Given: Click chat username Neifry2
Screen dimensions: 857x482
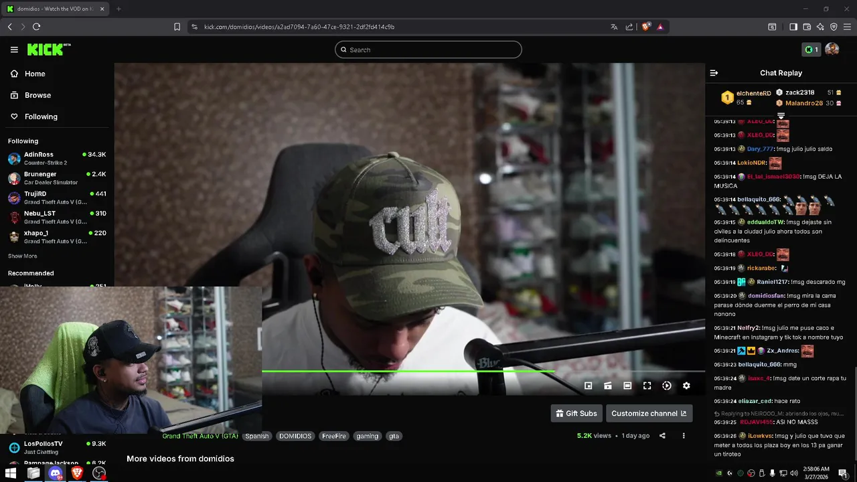Looking at the screenshot, I should click(x=749, y=328).
